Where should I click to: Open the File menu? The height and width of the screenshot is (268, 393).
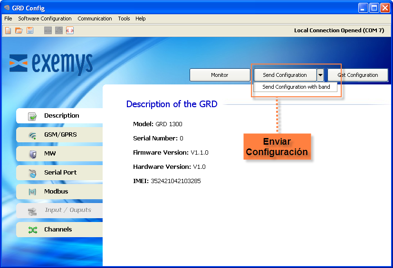pyautogui.click(x=8, y=18)
